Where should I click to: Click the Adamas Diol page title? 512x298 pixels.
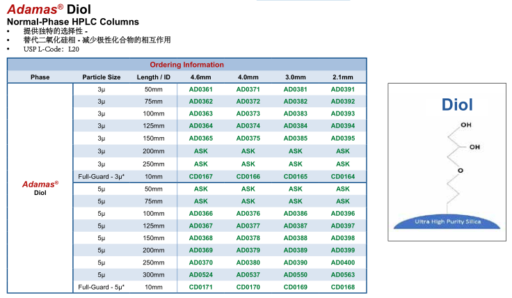49,9
